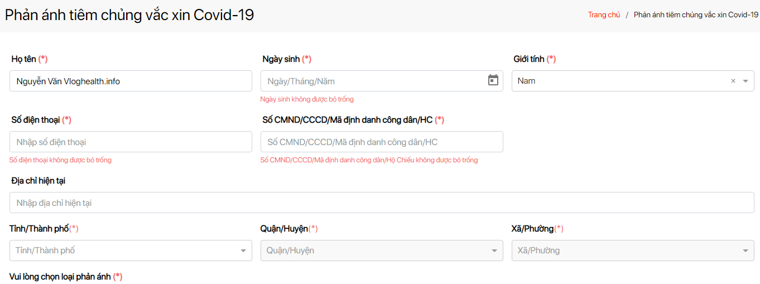The width and height of the screenshot is (760, 284).
Task: Expand the Giới tính dropdown arrow
Action: 745,81
